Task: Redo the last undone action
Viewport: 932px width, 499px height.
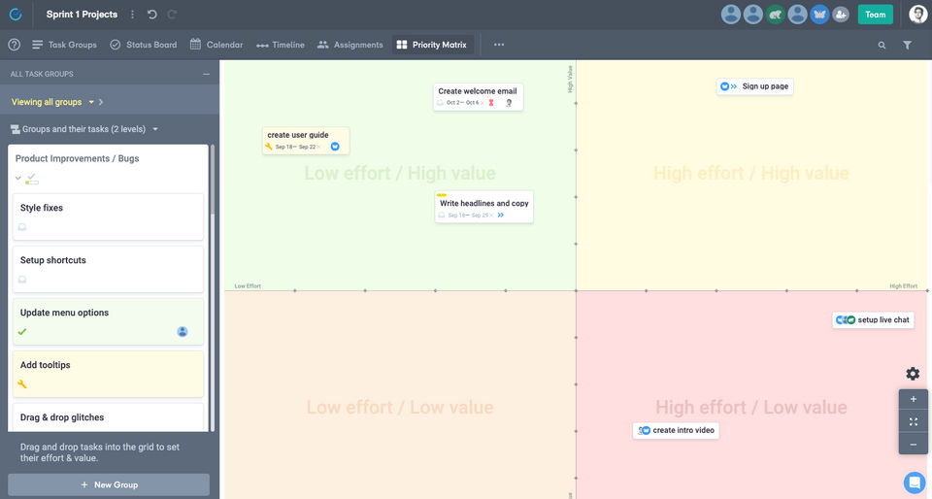Action: [x=172, y=15]
